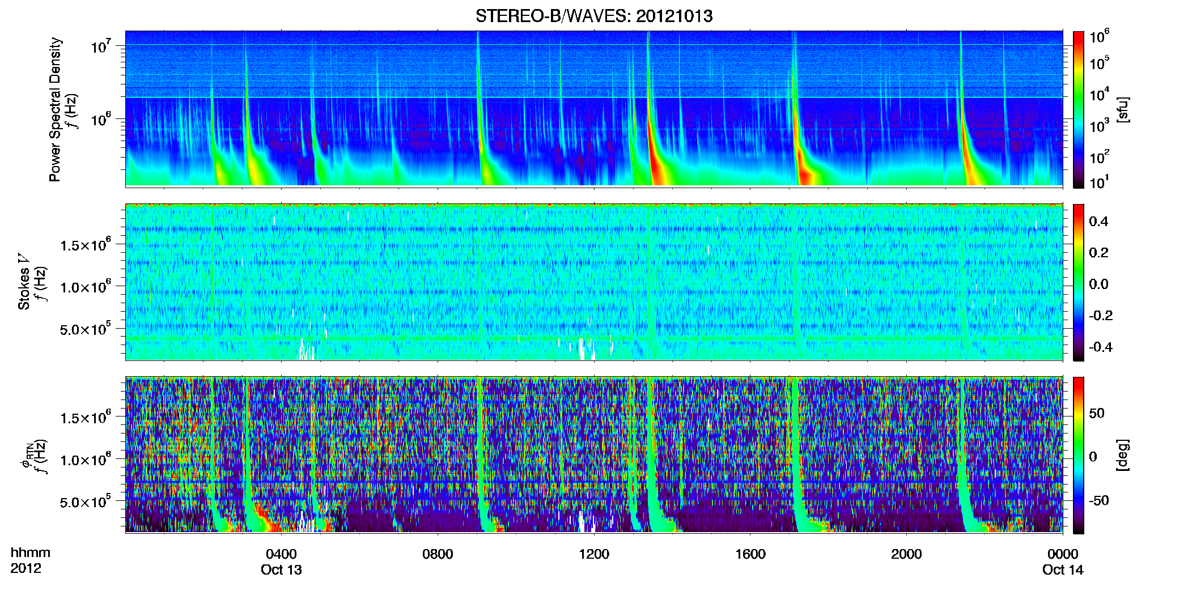Select the 0000 time tick label

pos(1063,554)
